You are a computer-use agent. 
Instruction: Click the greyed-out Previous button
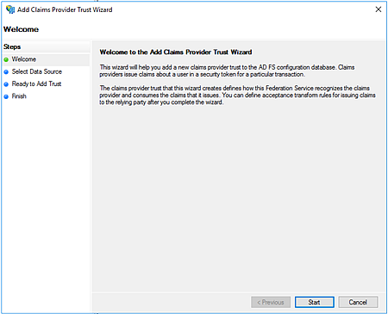[x=271, y=302]
